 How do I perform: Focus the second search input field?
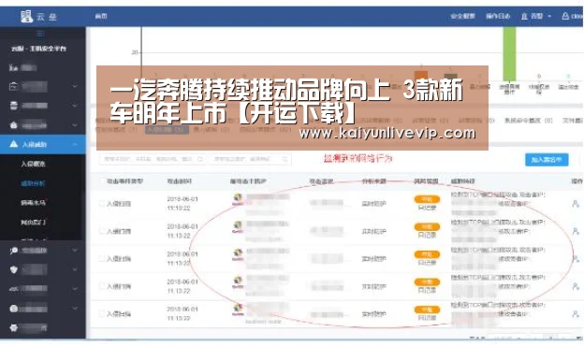(250, 159)
